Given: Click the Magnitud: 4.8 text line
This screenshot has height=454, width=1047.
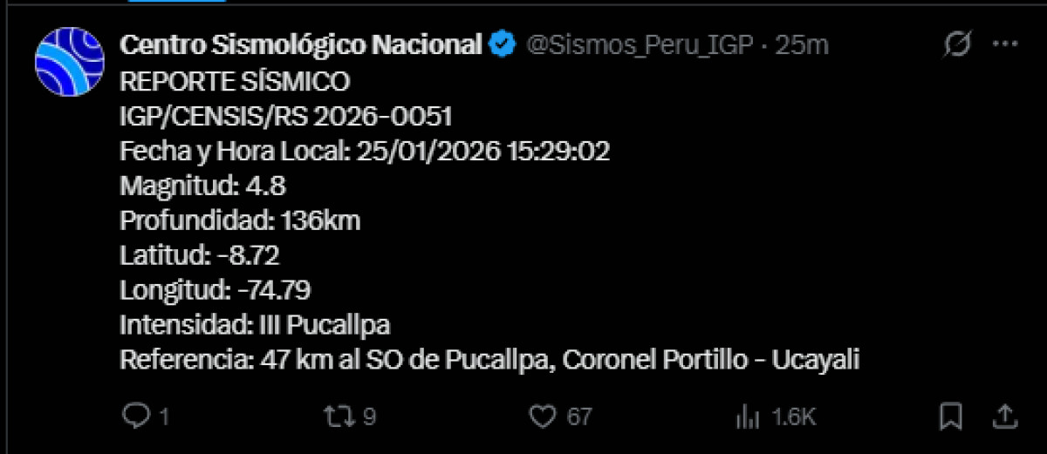Looking at the screenshot, I should coord(203,186).
